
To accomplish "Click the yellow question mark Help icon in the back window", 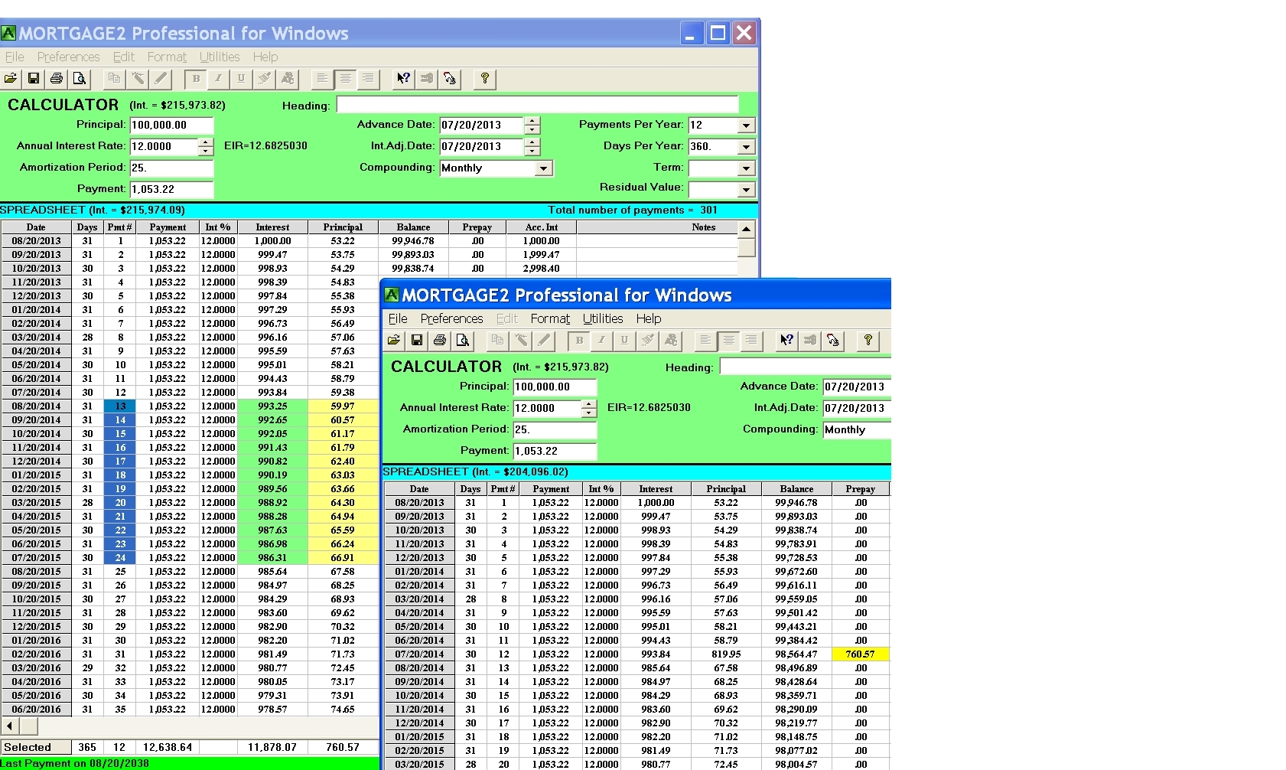I will point(484,79).
